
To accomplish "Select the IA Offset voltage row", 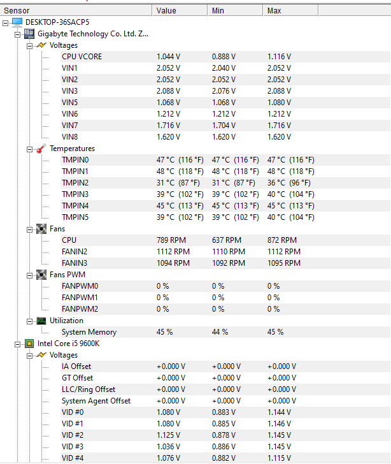I will point(225,366).
